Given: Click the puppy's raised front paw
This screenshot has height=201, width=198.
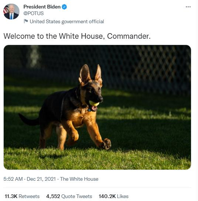Looking at the screenshot, I should tap(106, 144).
